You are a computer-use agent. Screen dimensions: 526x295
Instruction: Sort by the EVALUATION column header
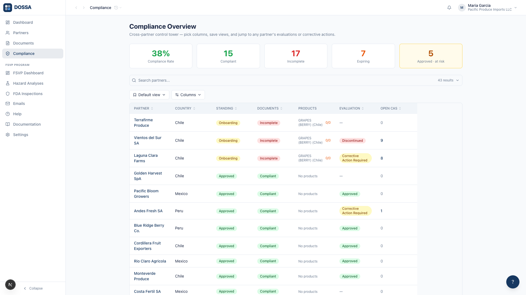(352, 108)
